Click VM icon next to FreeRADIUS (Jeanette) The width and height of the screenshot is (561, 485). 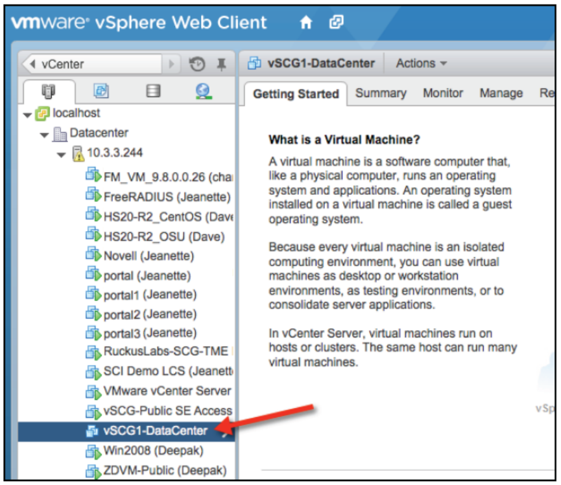[93, 194]
